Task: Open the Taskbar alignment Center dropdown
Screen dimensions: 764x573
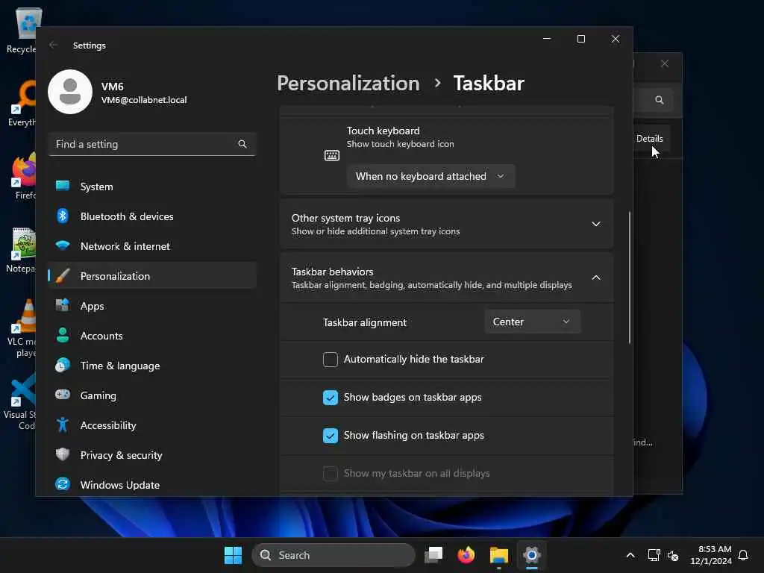Action: click(x=532, y=322)
